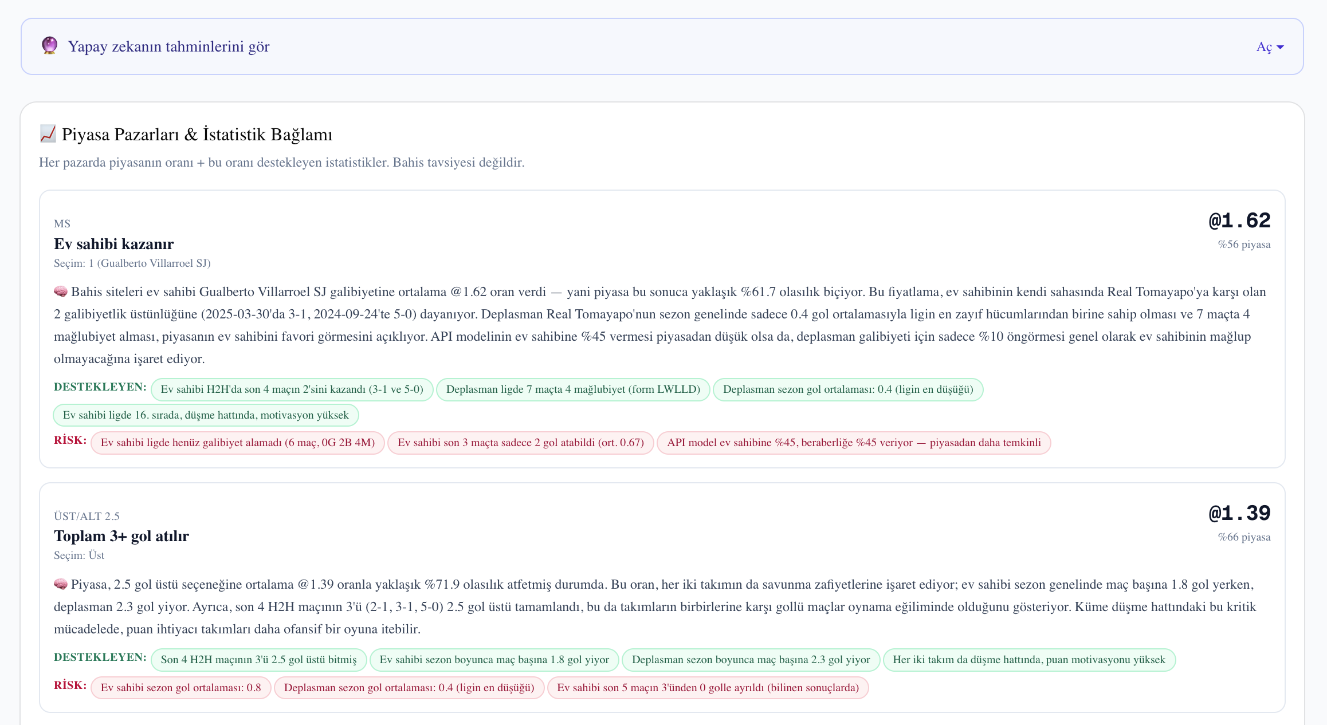Screen dimensions: 1327x725
Task: Click the MS market label
Action: coord(62,224)
